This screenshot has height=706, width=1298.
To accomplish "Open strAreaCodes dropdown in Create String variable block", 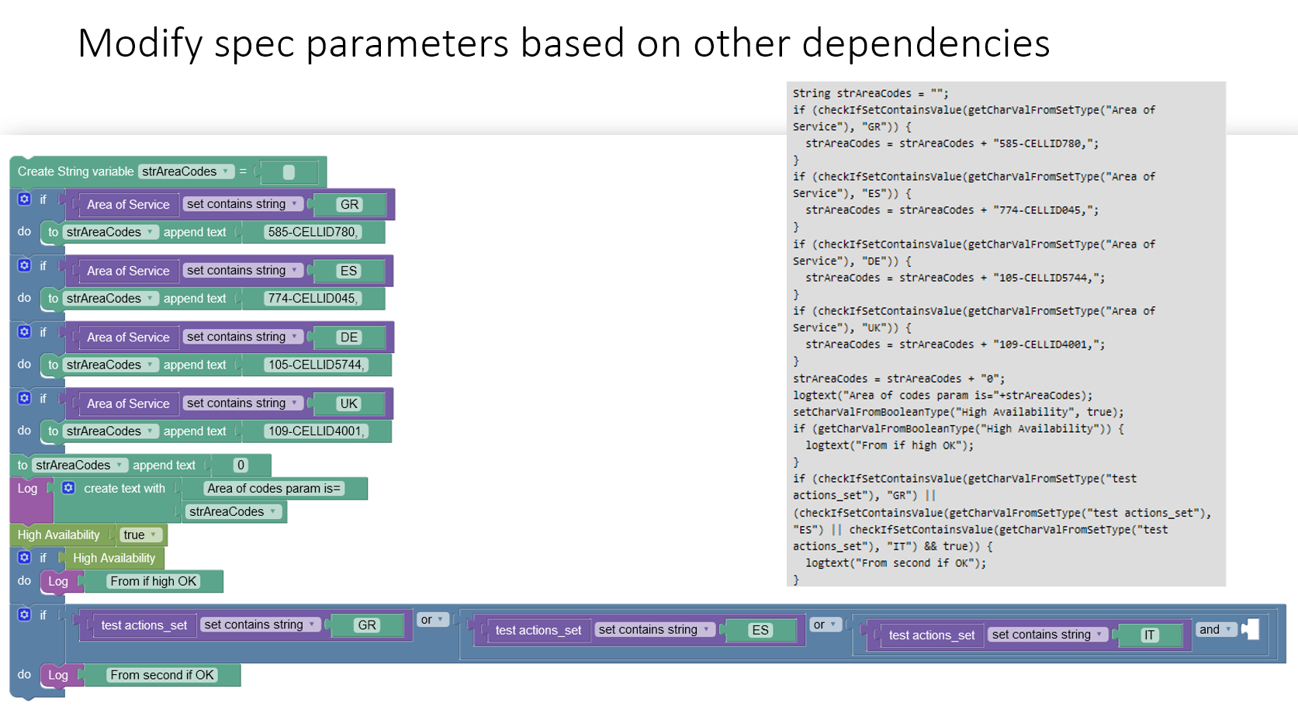I will tap(185, 171).
